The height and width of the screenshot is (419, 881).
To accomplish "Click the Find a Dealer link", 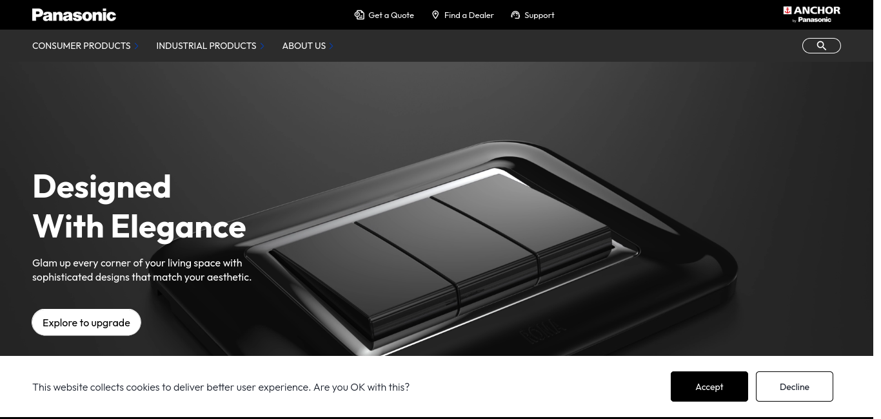I will [469, 15].
